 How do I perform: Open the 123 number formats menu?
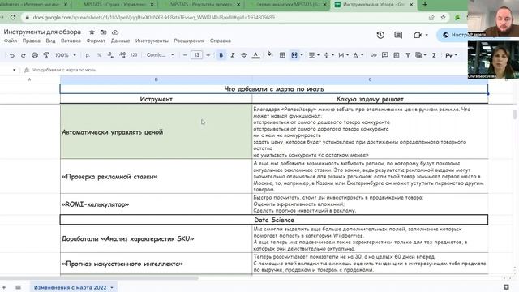[x=134, y=55]
